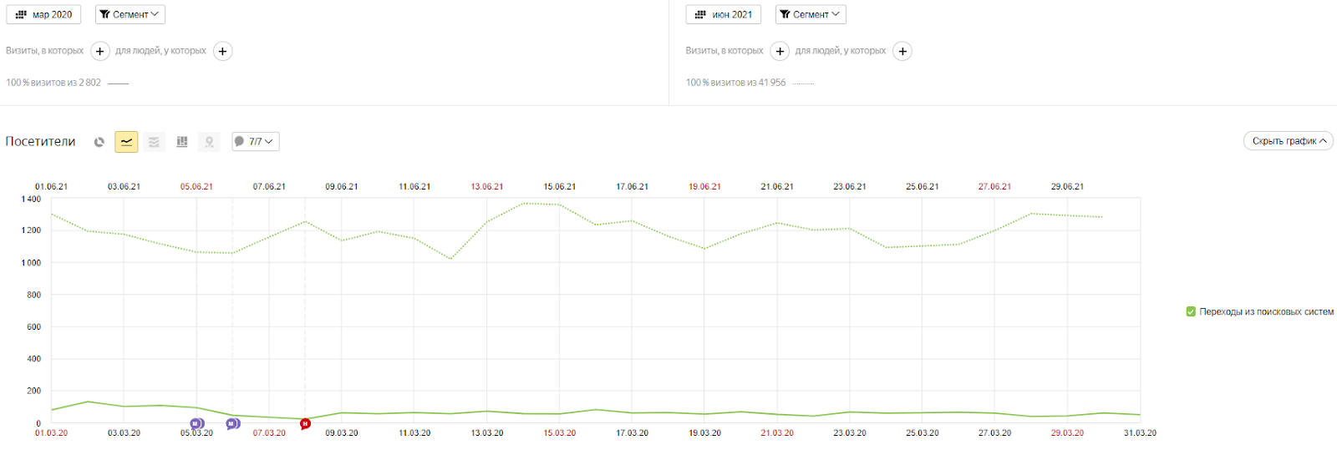The height and width of the screenshot is (460, 1337).
Task: Click the purple annotation marker at 05.03.20
Action: tap(196, 424)
